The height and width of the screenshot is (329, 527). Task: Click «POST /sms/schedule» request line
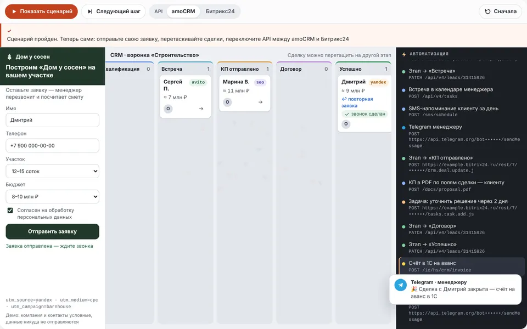[x=433, y=115]
